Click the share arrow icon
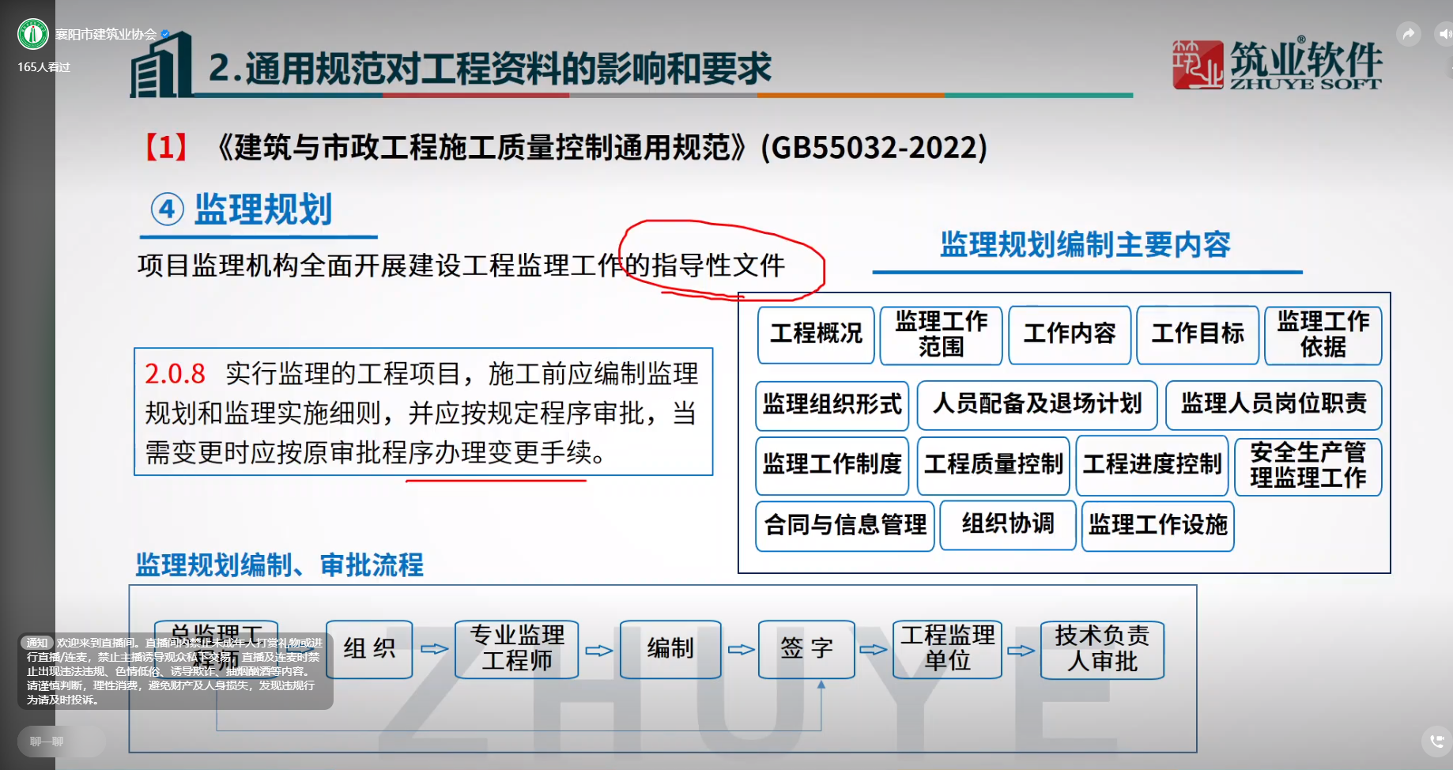This screenshot has height=770, width=1453. [1408, 34]
